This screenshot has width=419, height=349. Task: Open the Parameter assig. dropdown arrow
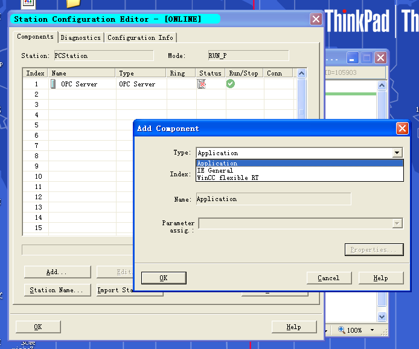[x=397, y=223]
